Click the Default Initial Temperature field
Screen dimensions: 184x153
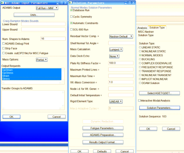(121, 95)
